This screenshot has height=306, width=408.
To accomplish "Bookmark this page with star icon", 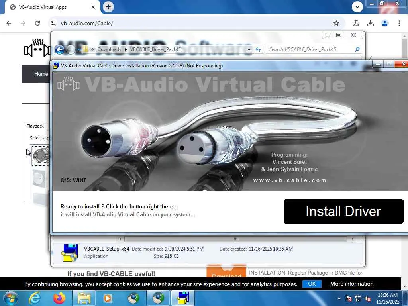I will click(x=336, y=23).
